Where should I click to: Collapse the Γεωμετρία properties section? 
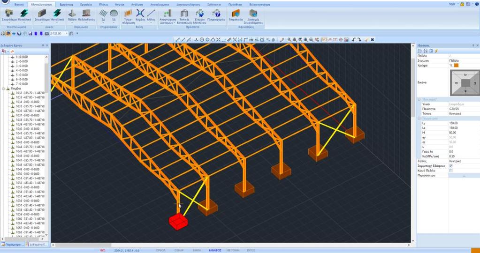(x=419, y=118)
